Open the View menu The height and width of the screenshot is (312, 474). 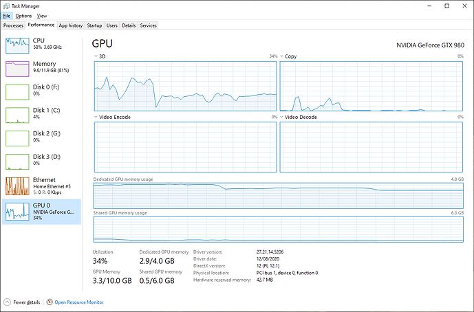[x=42, y=16]
